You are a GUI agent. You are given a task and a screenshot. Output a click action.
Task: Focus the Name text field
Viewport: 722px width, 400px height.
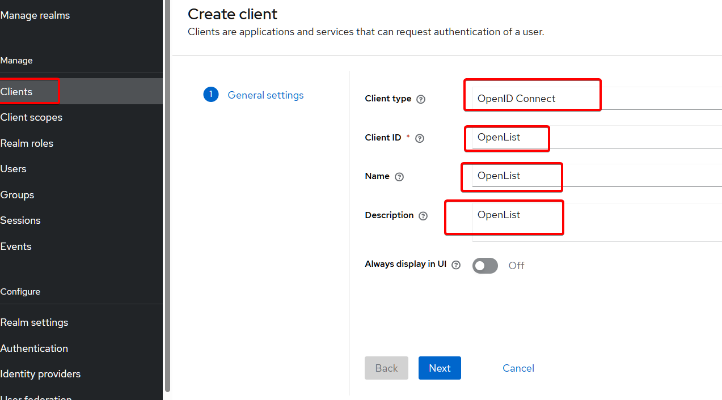click(596, 176)
